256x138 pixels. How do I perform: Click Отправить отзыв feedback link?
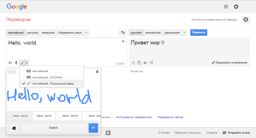coord(236,133)
